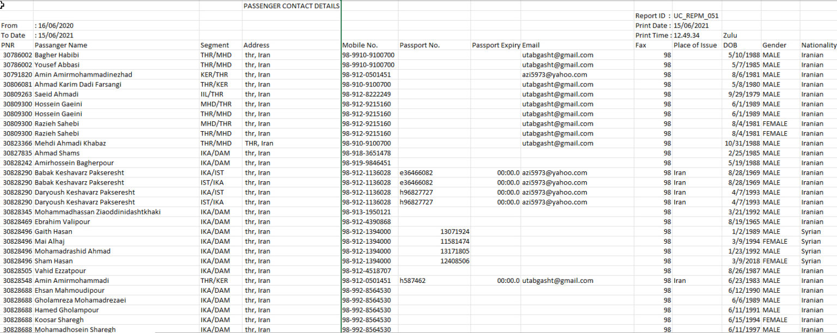This screenshot has height=333, width=837.
Task: Select the Print Date value 15/06/2021
Action: tap(691, 26)
